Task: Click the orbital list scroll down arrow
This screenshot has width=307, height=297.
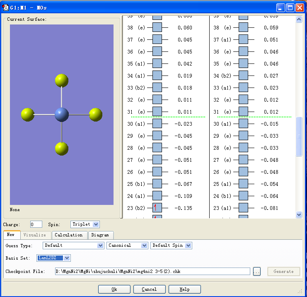Action: (x=299, y=214)
